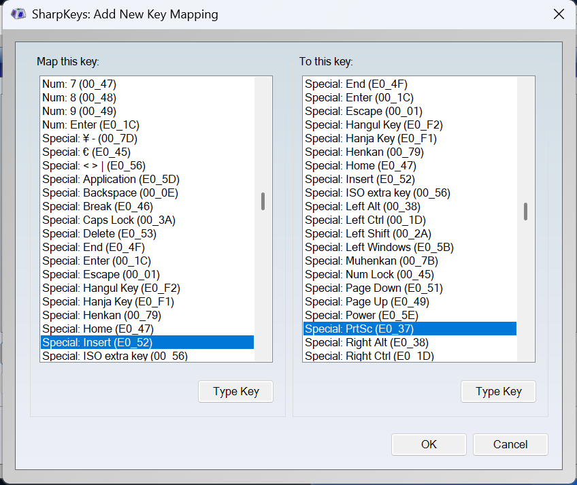The height and width of the screenshot is (485, 577).
Task: Select 'Num: 9 (00_49)' in left list
Action: tap(147, 111)
